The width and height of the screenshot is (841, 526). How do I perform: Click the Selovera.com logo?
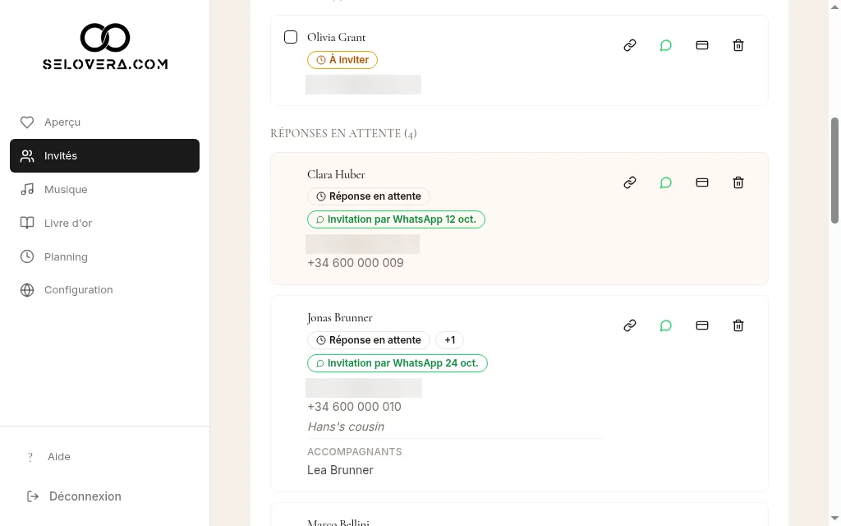(105, 46)
